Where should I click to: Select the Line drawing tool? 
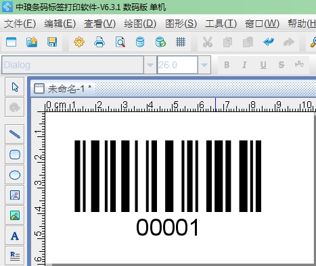click(x=15, y=134)
